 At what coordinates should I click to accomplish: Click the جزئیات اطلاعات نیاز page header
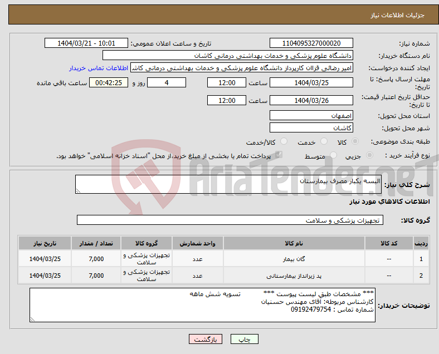click(x=397, y=15)
